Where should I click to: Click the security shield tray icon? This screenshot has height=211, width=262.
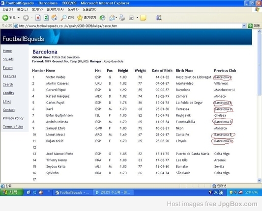click(x=231, y=192)
